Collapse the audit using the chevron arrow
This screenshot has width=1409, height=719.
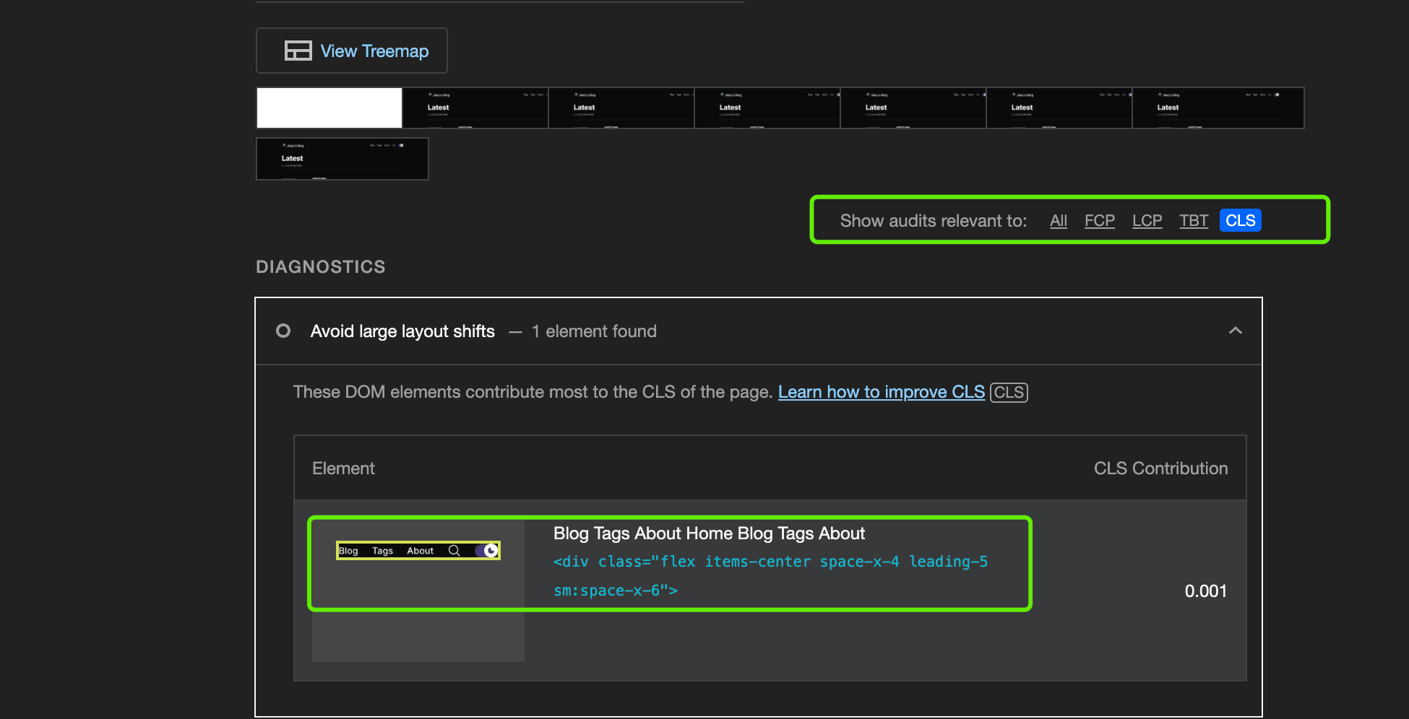tap(1235, 331)
